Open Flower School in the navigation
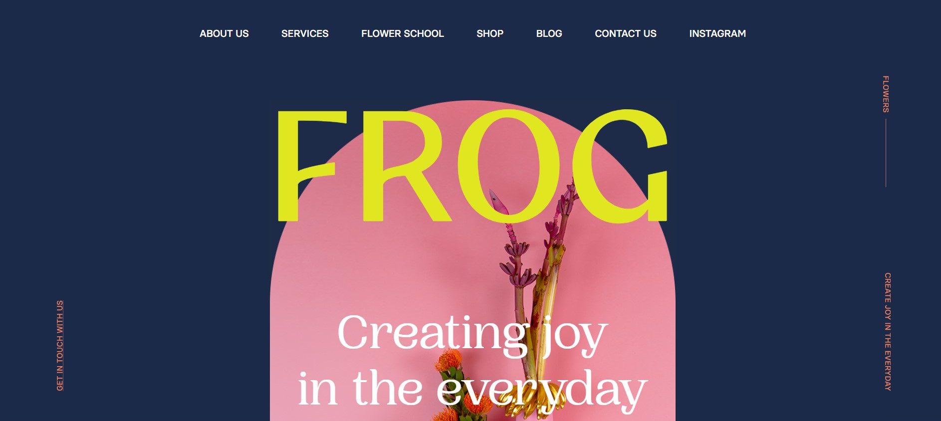Image resolution: width=941 pixels, height=421 pixels. click(x=403, y=33)
